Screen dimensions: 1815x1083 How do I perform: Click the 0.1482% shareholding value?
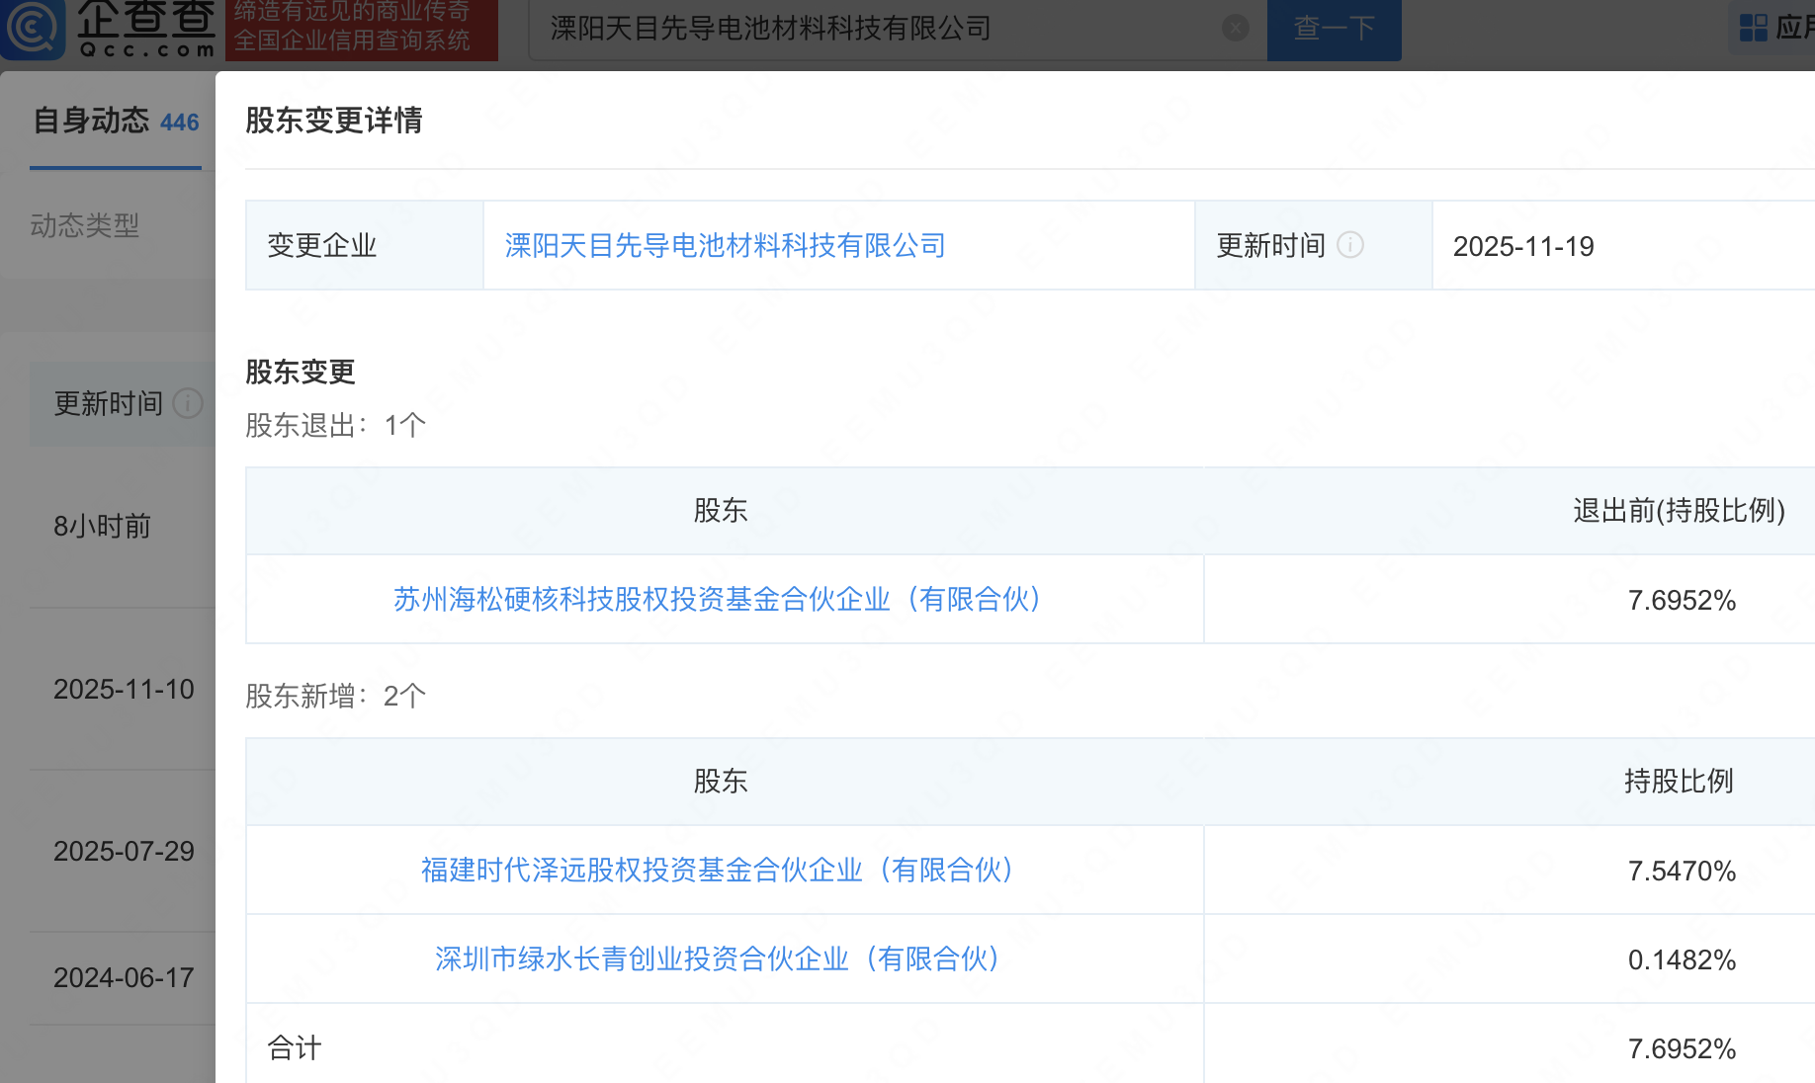click(1682, 959)
